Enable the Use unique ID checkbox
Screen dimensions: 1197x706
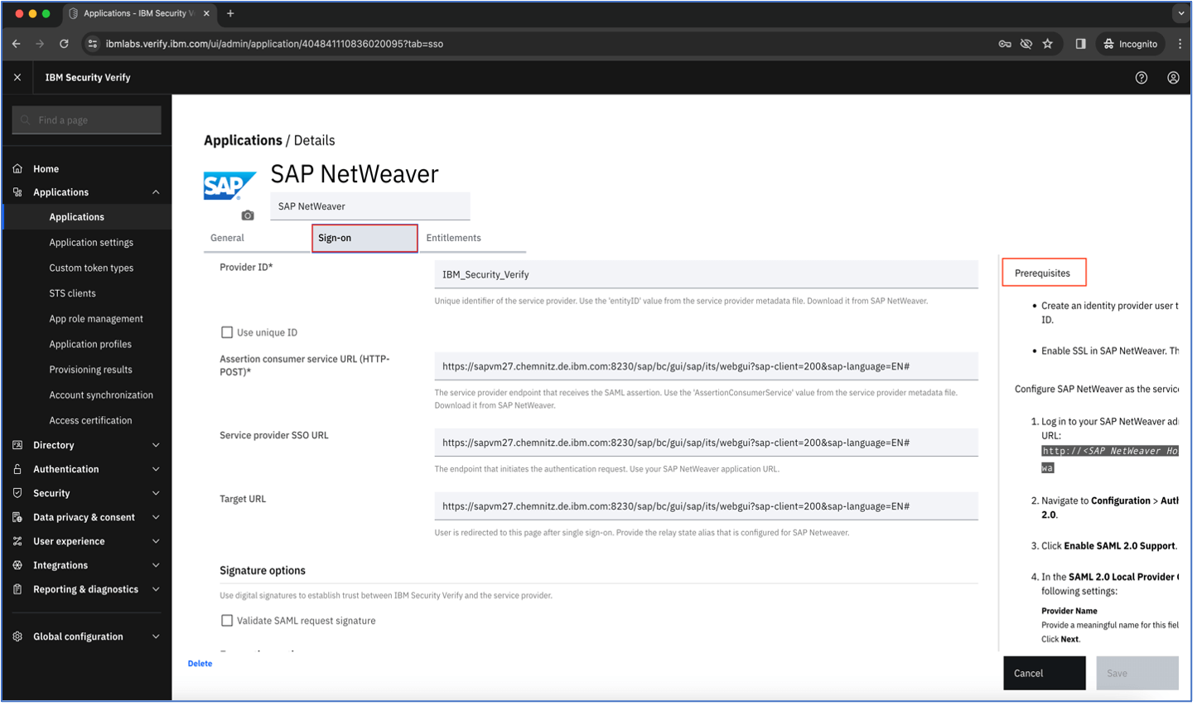pos(227,332)
